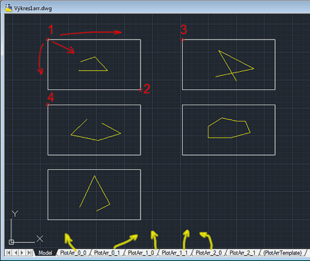Select the PlotArr_1_1 layout tab
This screenshot has height=261, width=310.
tap(175, 253)
